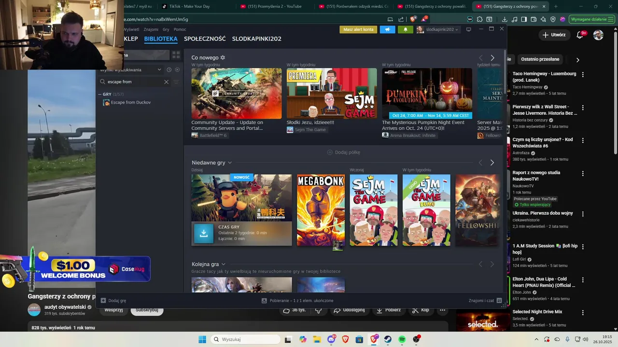The width and height of the screenshot is (618, 347).
Task: Show ready-to-play games filter icon
Action: tap(177, 70)
